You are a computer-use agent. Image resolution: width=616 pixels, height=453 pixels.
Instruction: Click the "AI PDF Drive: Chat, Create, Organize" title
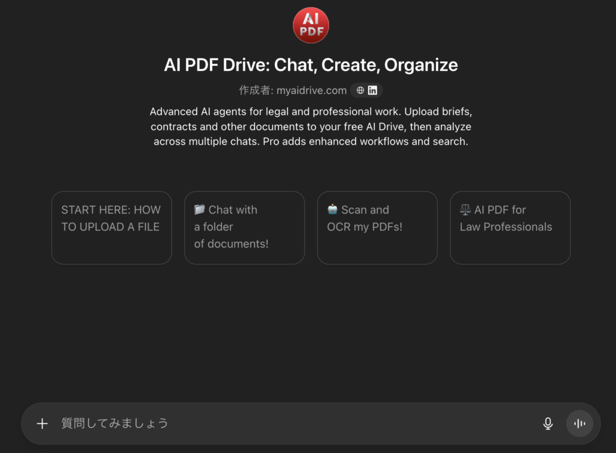tap(310, 65)
